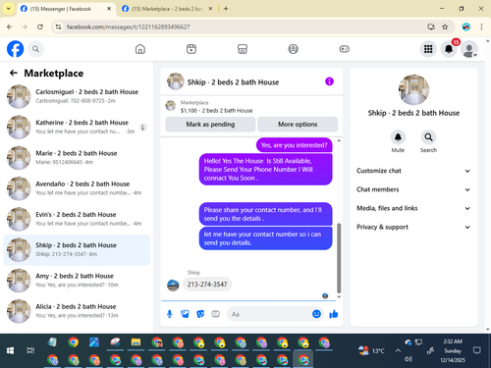Open Amy's conversation
This screenshot has width=491, height=368.
pos(77,281)
